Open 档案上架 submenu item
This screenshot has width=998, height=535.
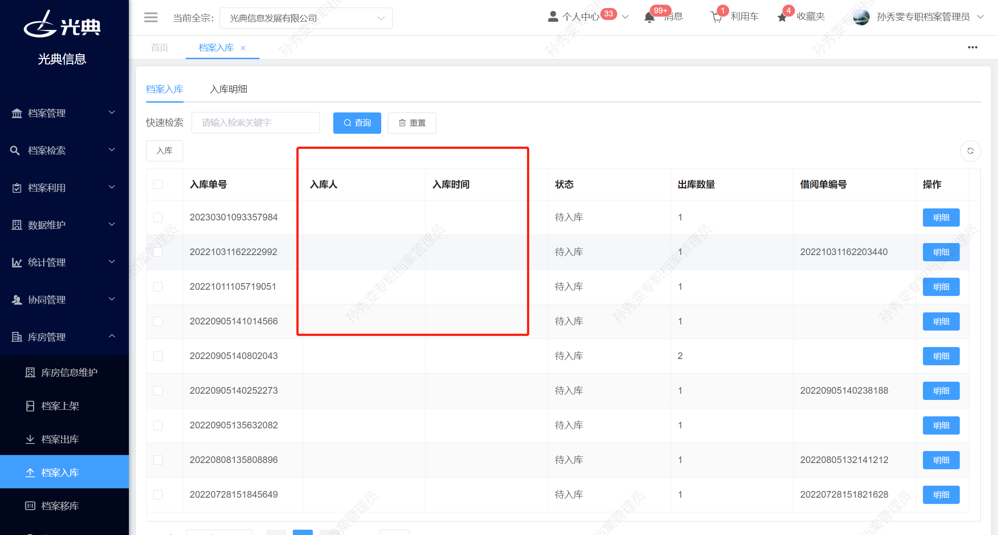[x=64, y=406]
